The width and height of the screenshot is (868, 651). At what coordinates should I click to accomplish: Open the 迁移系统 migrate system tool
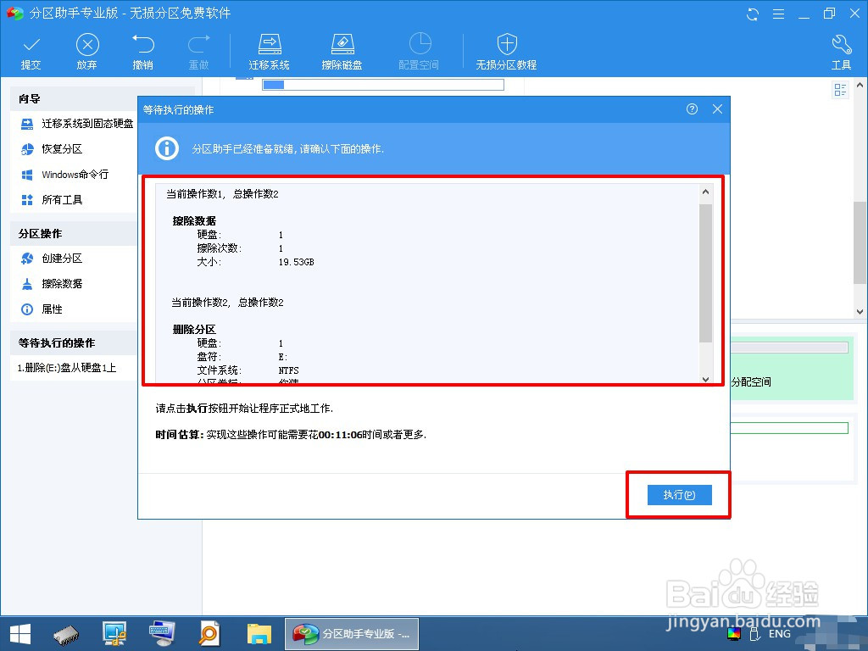click(x=269, y=52)
